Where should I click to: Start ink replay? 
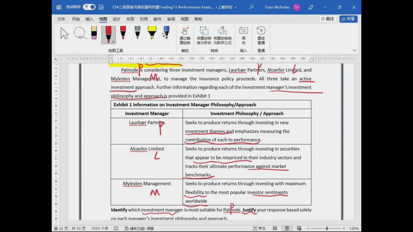261,36
